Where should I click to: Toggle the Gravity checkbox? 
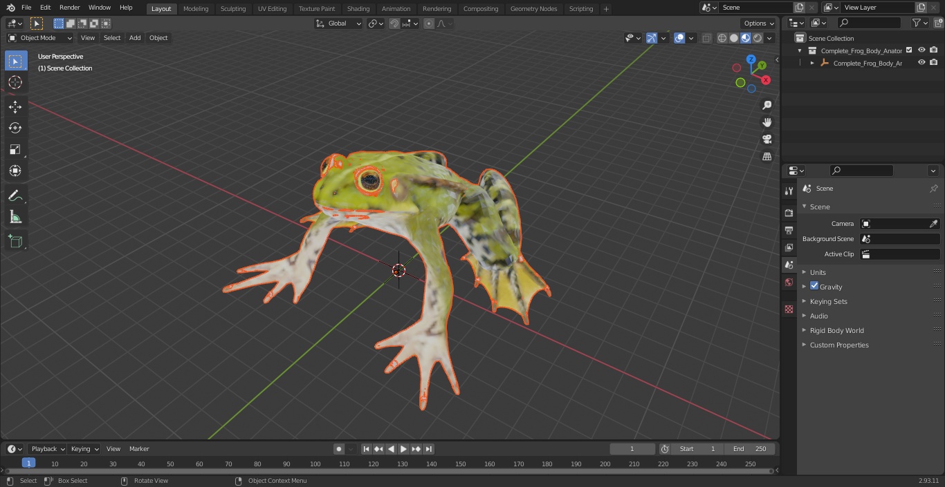[x=814, y=286]
